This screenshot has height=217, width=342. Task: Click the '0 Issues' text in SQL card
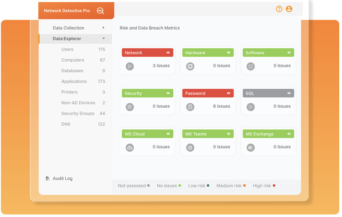tap(282, 106)
